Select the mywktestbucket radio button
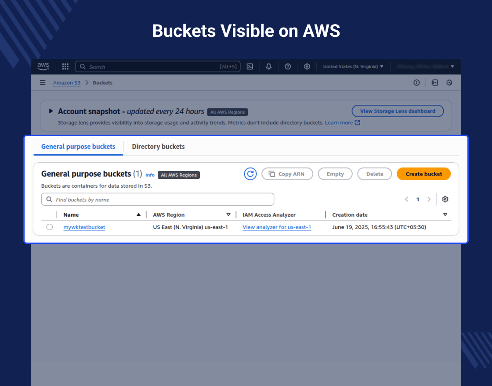The width and height of the screenshot is (492, 386). [49, 227]
